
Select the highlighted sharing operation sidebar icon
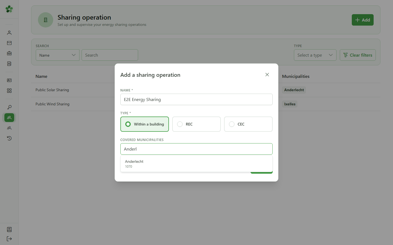click(x=9, y=118)
